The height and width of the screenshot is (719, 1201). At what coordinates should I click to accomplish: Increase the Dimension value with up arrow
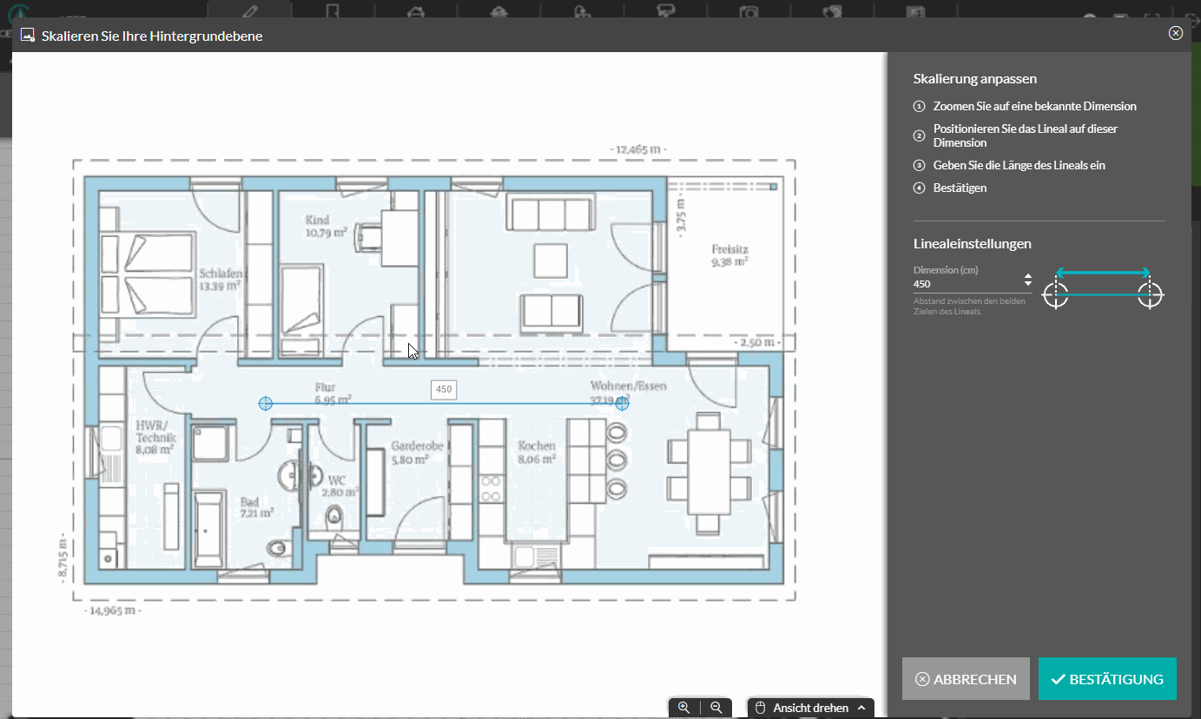point(1028,277)
